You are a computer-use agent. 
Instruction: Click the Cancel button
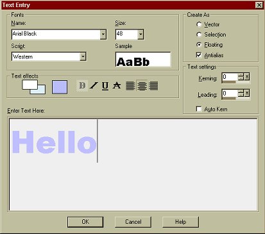click(x=133, y=222)
